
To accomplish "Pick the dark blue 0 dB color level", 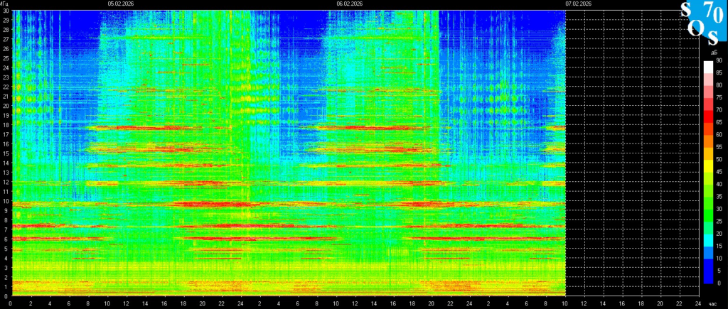I will click(x=707, y=282).
